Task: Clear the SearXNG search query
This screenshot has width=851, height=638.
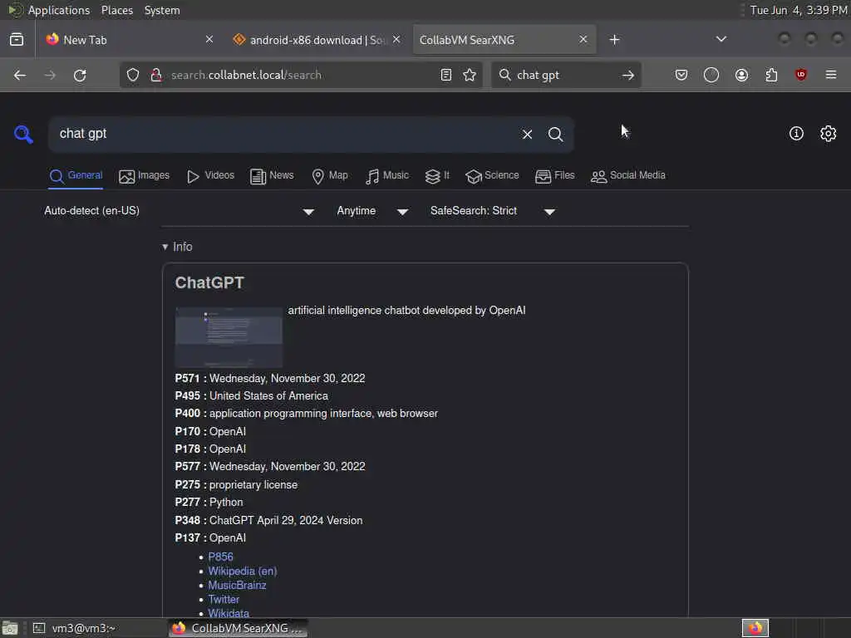Action: (527, 134)
